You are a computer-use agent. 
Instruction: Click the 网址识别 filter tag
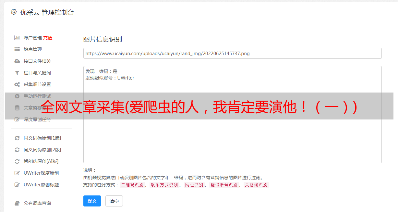pos(194,185)
